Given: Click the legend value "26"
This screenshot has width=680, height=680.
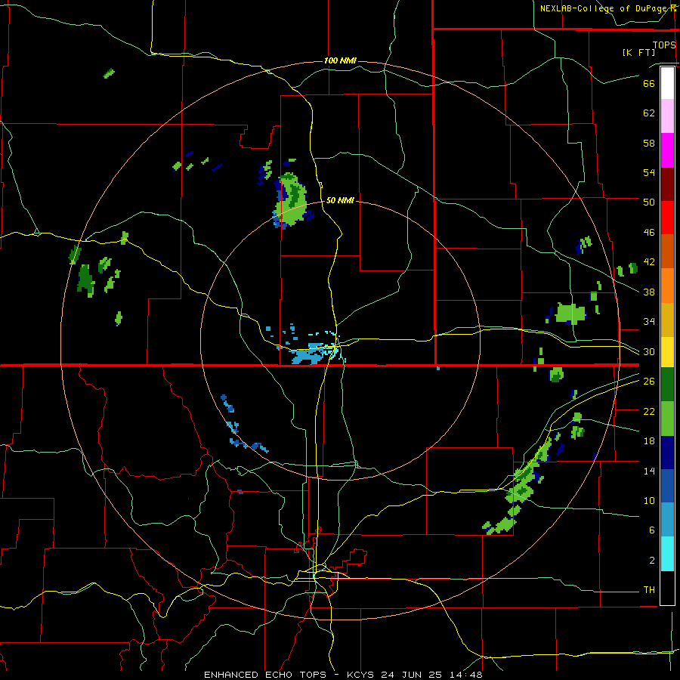Looking at the screenshot, I should tap(649, 382).
